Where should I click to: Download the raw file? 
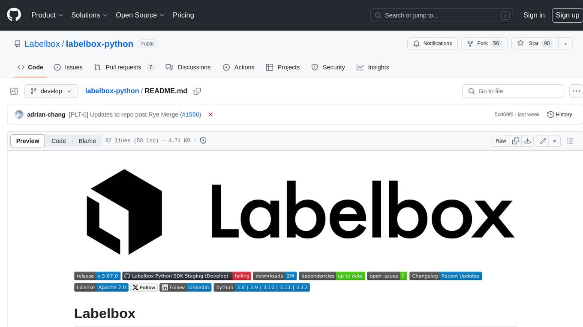pos(528,141)
